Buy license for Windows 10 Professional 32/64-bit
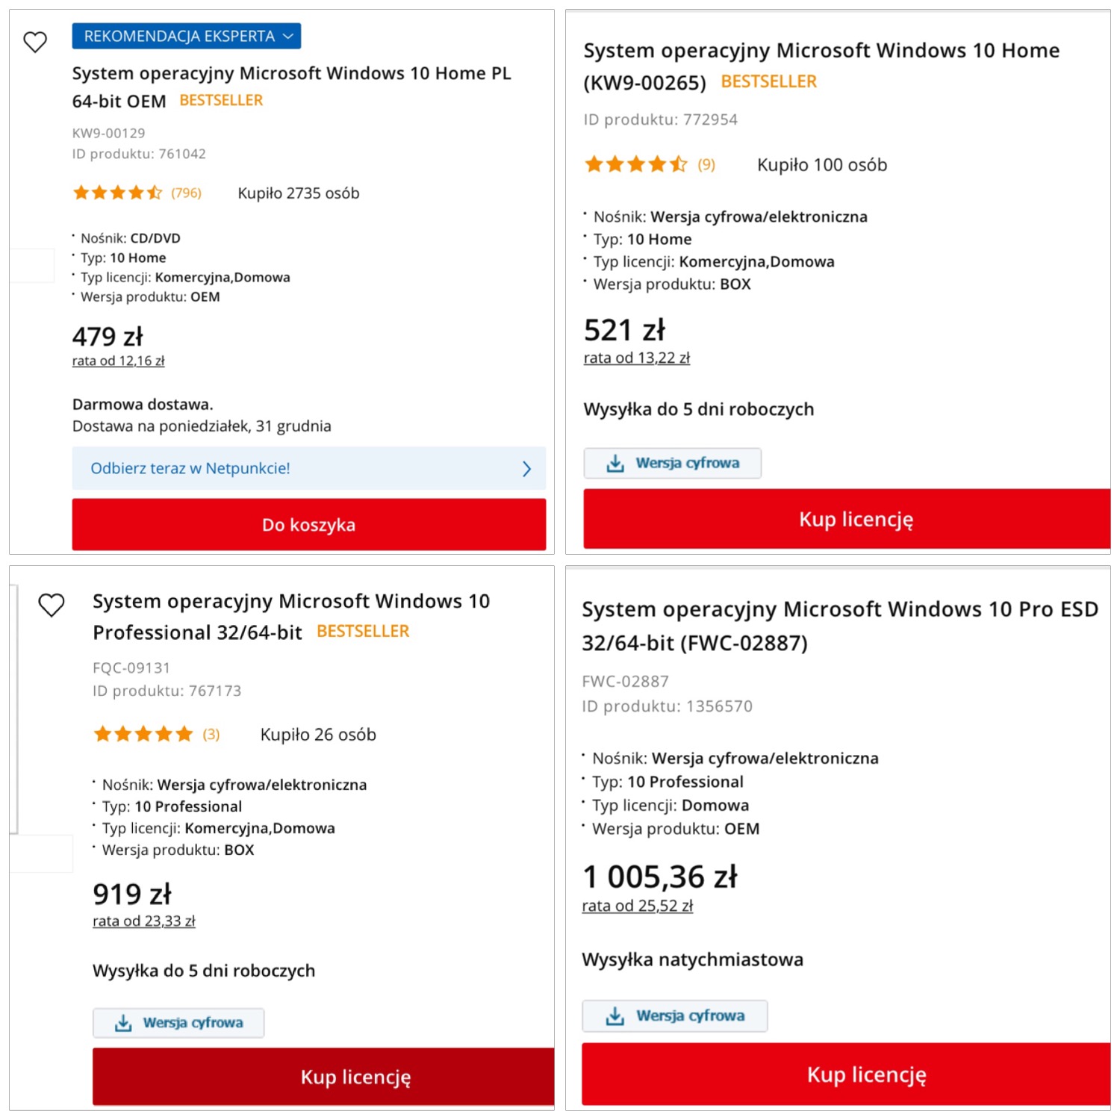Image resolution: width=1120 pixels, height=1120 pixels. (x=355, y=1077)
